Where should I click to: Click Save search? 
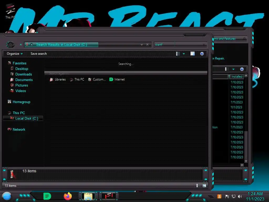[39, 54]
